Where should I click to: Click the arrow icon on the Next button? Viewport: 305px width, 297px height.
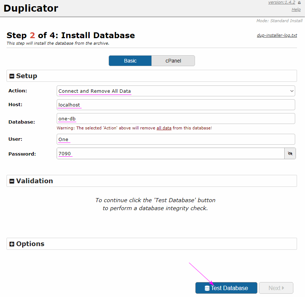(283, 288)
